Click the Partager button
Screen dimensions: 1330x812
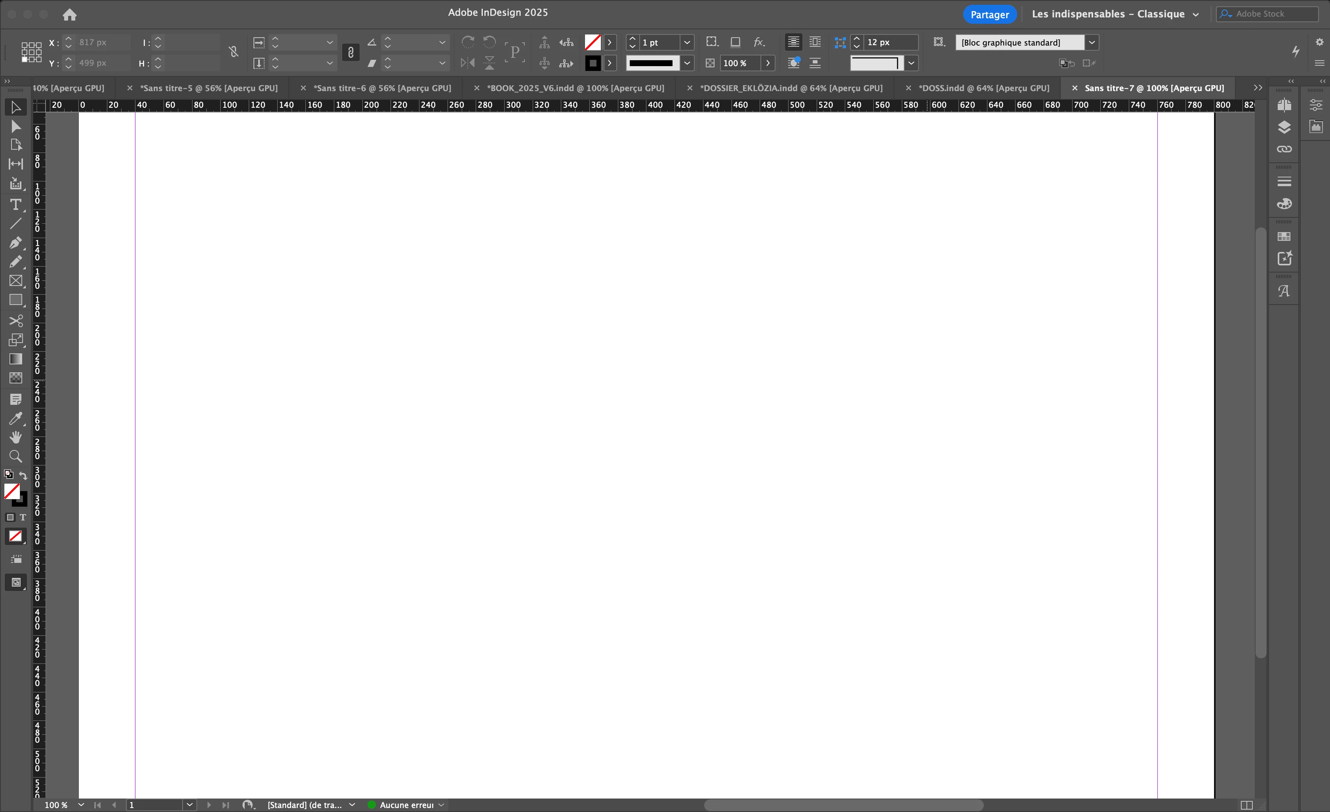989,15
